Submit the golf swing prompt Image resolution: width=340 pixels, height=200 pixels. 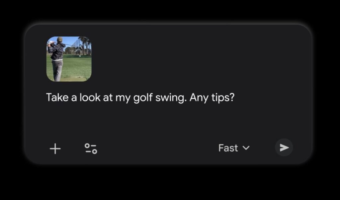pos(284,148)
